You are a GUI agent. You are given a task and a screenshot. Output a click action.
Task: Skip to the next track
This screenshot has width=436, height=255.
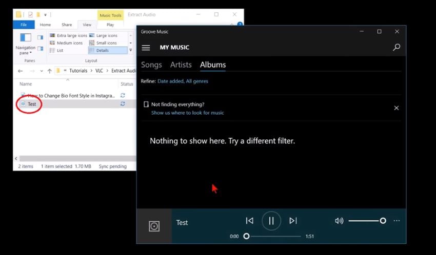[x=293, y=221]
